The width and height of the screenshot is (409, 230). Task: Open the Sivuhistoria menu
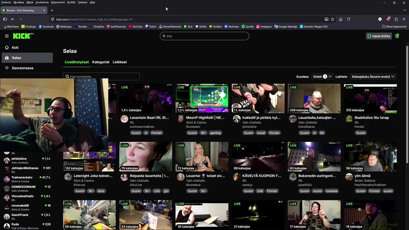pyautogui.click(x=42, y=2)
